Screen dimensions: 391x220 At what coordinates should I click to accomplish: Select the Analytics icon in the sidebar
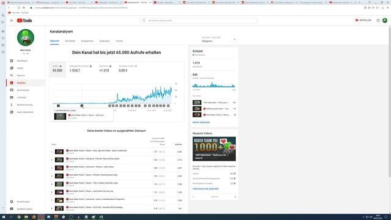pos(12,83)
